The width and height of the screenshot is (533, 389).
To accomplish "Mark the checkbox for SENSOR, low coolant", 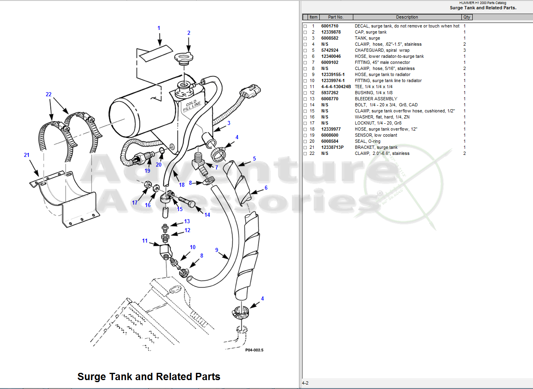I will [x=305, y=135].
